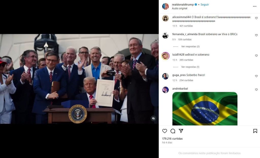Open realdonaldtrump profile avatar
The image size is (260, 158).
(x=165, y=6)
